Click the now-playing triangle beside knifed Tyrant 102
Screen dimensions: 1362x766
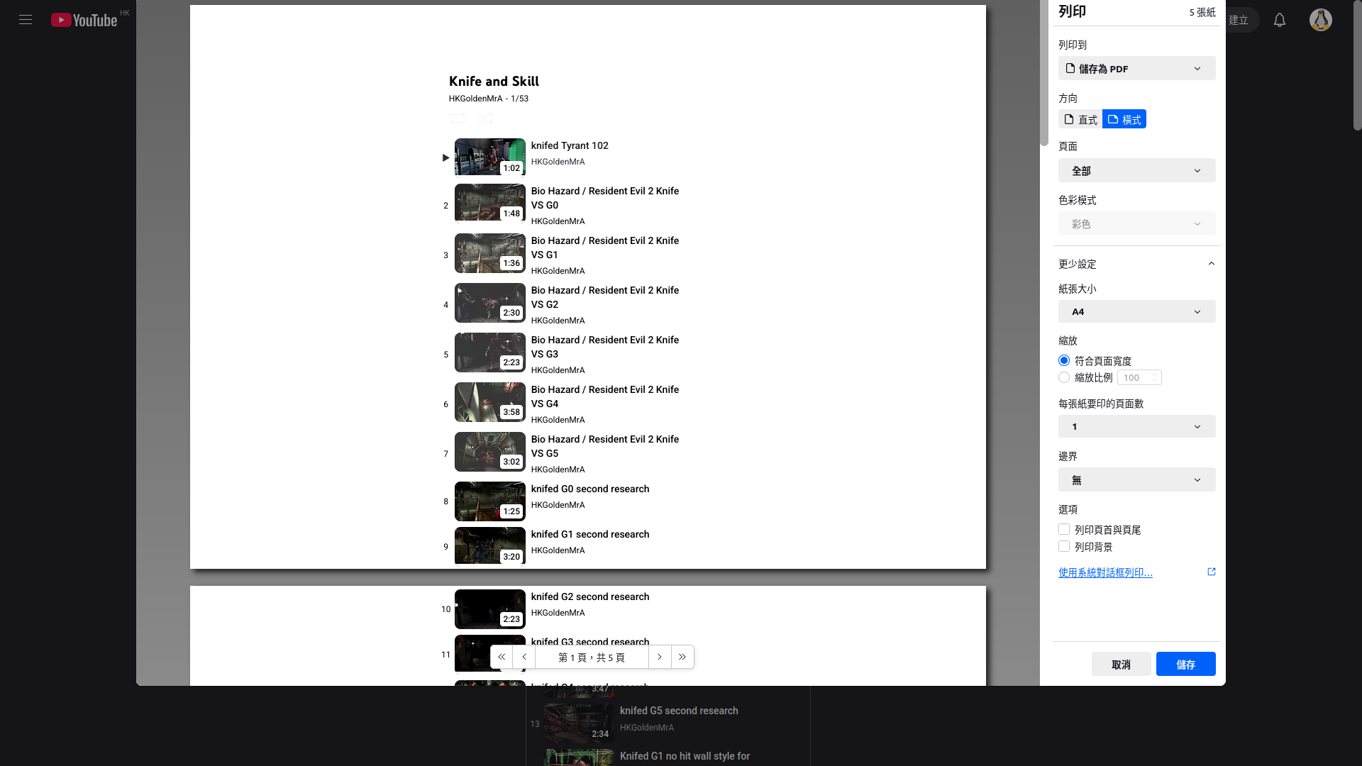click(x=445, y=157)
